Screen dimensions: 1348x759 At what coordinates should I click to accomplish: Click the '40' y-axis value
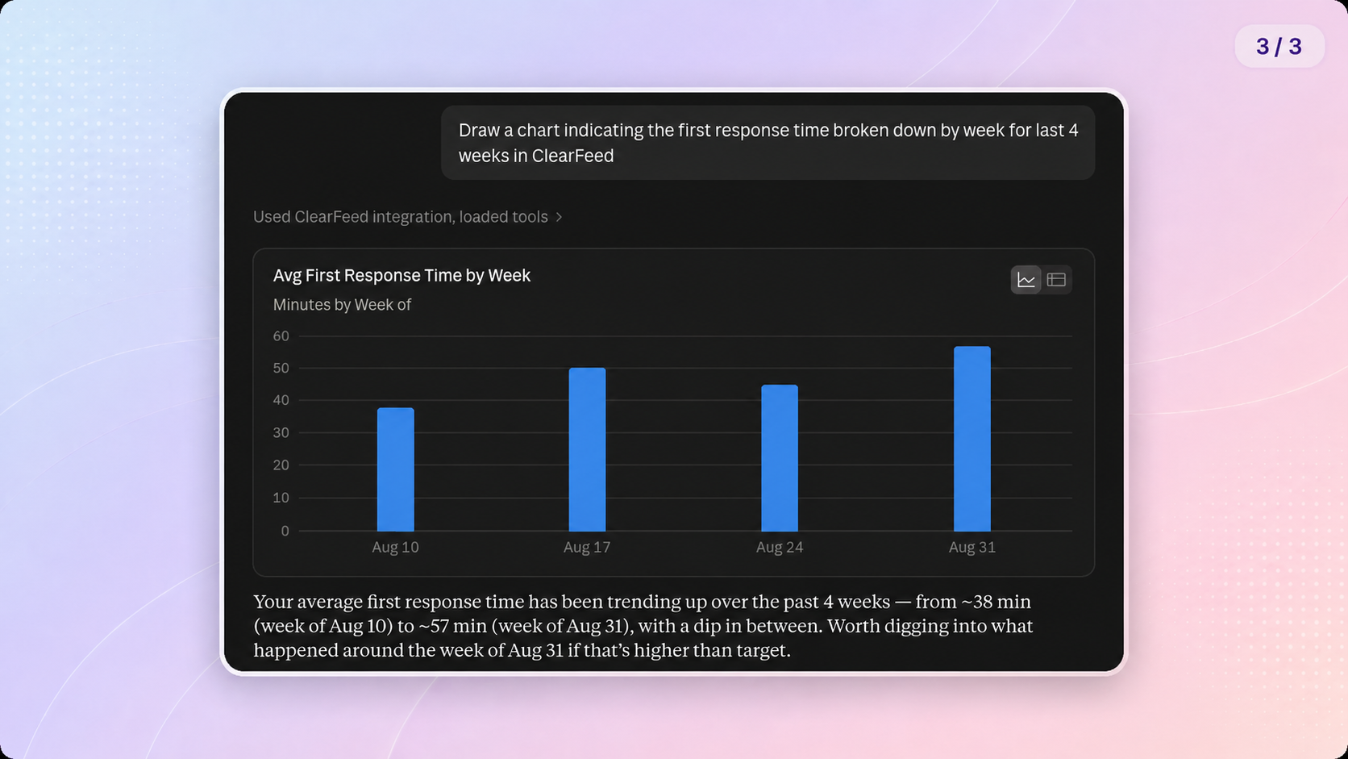[281, 400]
